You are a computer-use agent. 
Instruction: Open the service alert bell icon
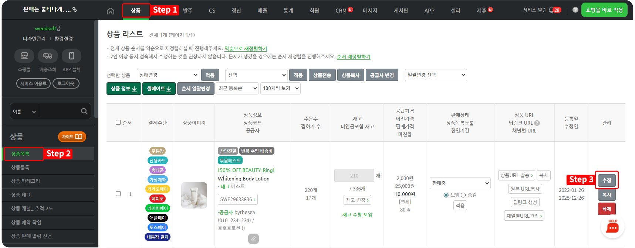551,10
